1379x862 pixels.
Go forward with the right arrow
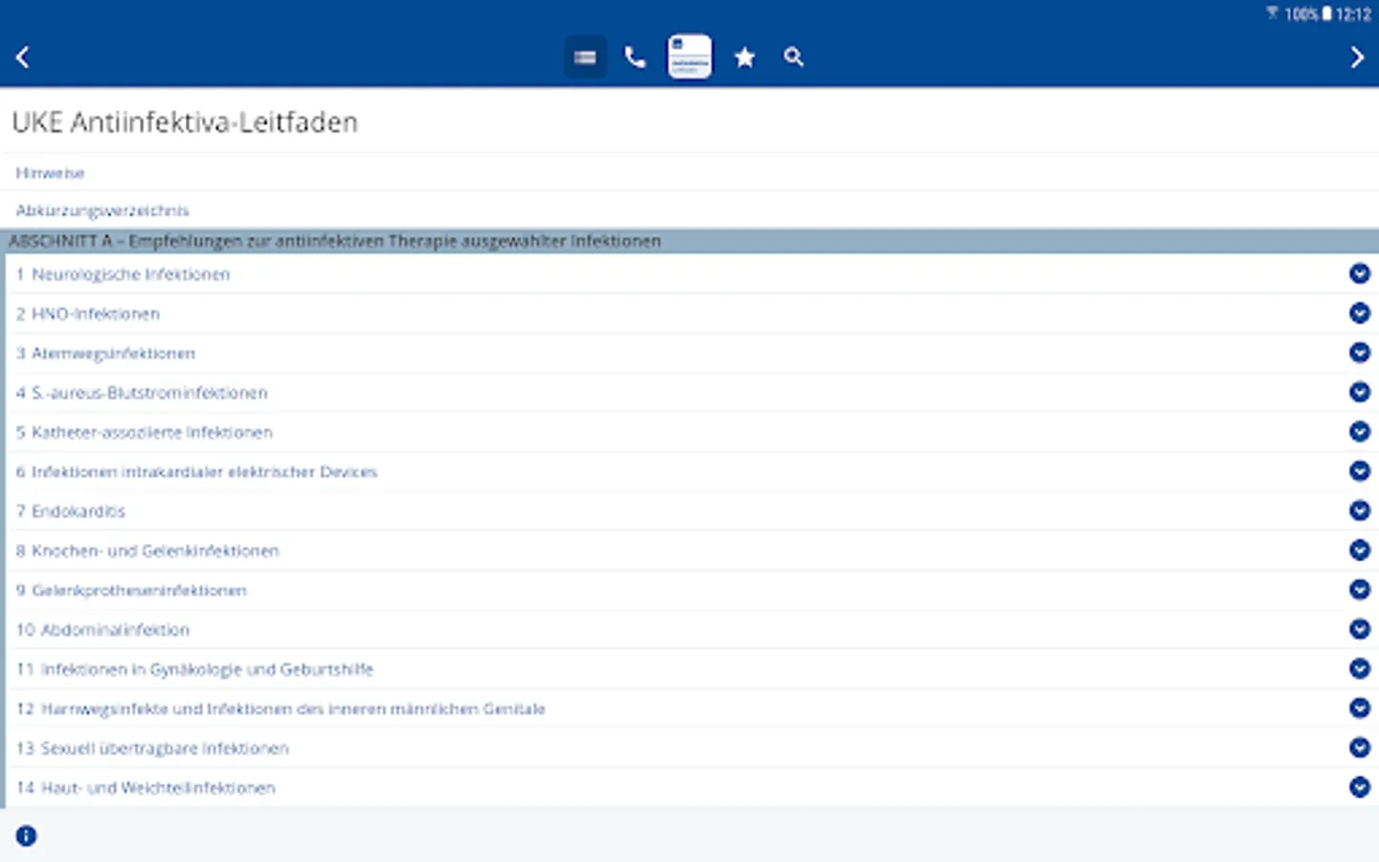tap(1357, 57)
